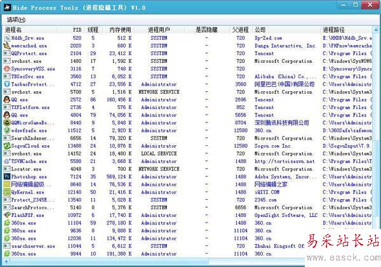Screen dimensions: 381x267
Task: Click the http://tortoisesvn.net company cell
Action: click(x=284, y=161)
